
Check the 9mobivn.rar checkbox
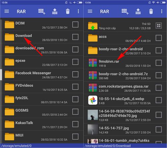pyautogui.click(x=159, y=63)
